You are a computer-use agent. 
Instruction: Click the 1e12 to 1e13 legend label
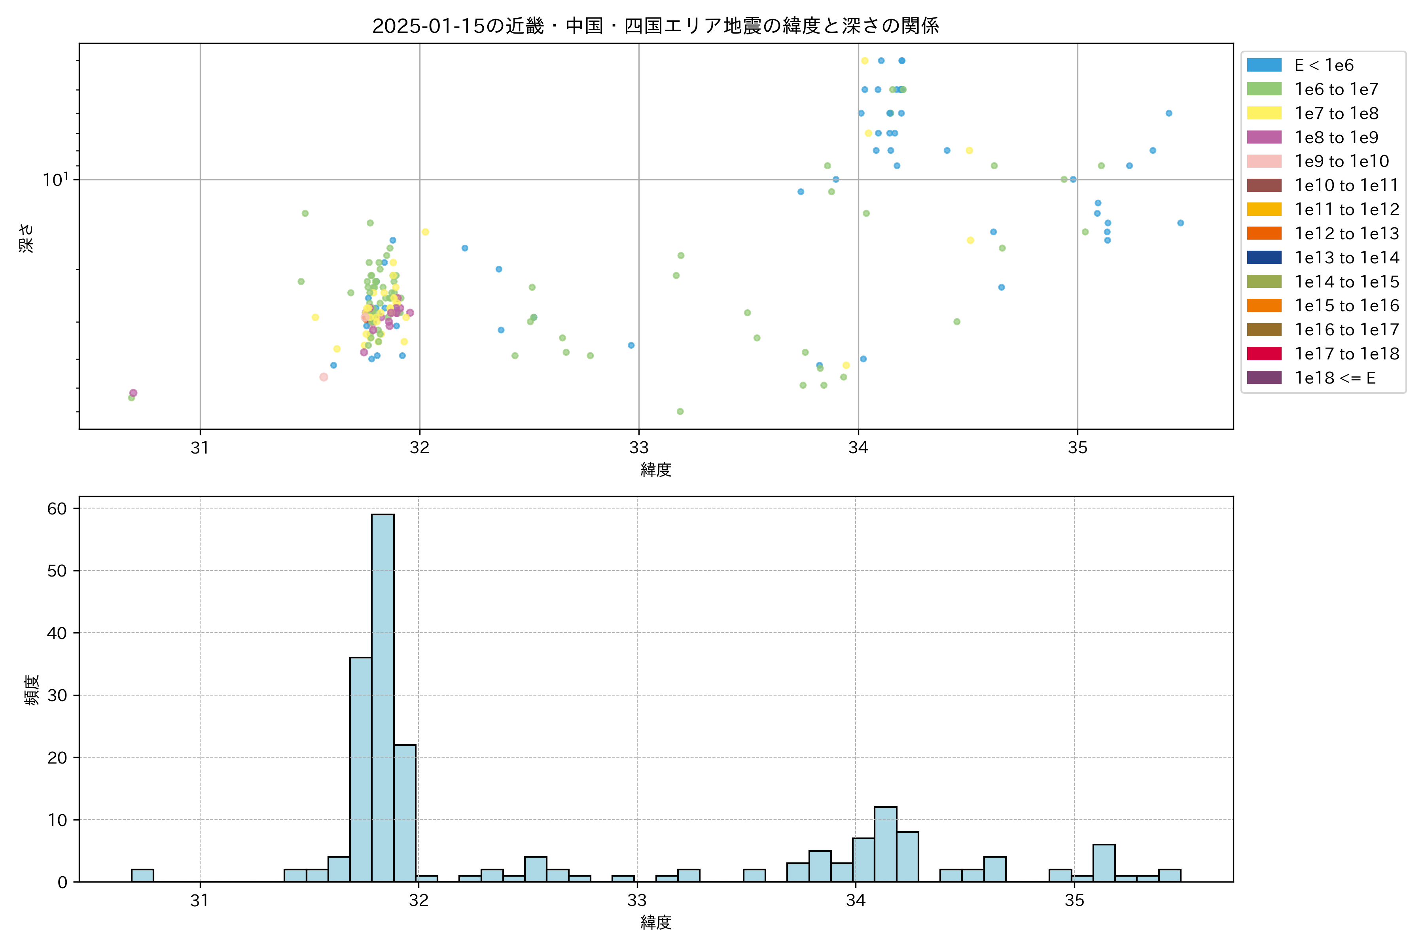[x=1346, y=234]
